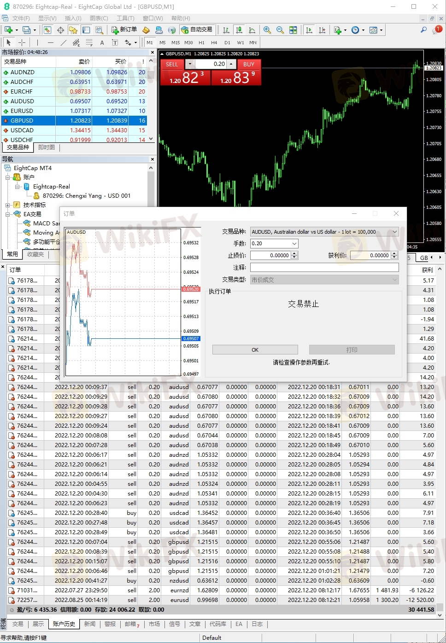Viewport: 446px width, 643px height.
Task: Select the text A tool
Action: [x=102, y=42]
